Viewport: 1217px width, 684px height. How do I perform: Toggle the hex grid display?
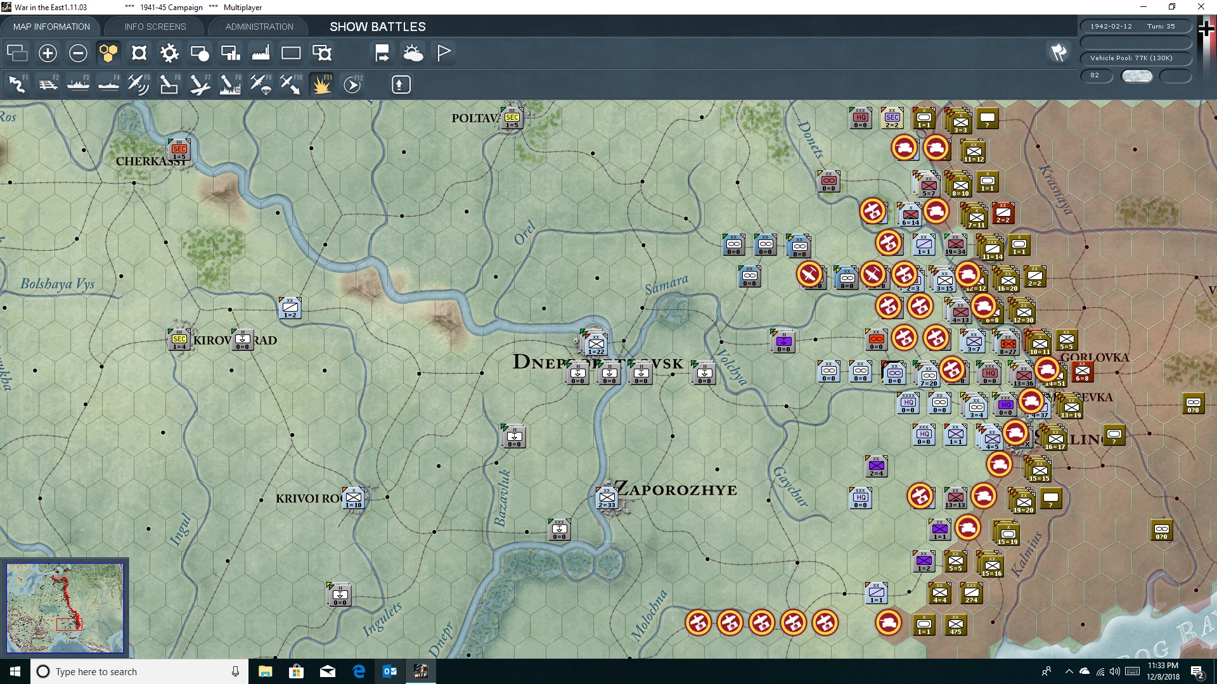pos(108,53)
